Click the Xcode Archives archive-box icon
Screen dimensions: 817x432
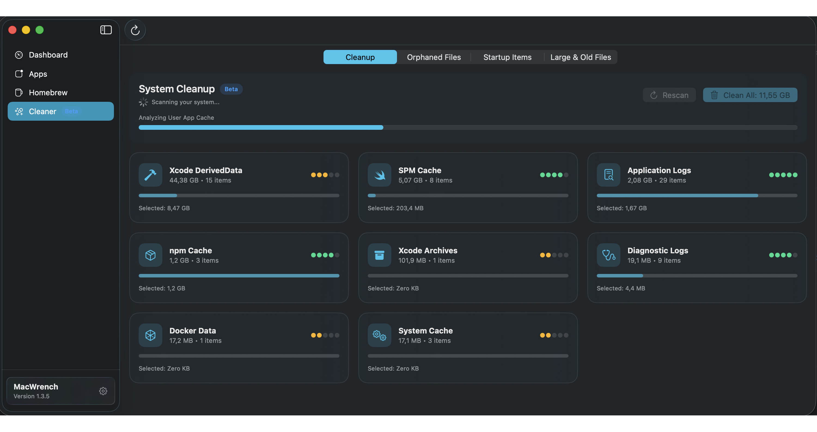tap(379, 255)
